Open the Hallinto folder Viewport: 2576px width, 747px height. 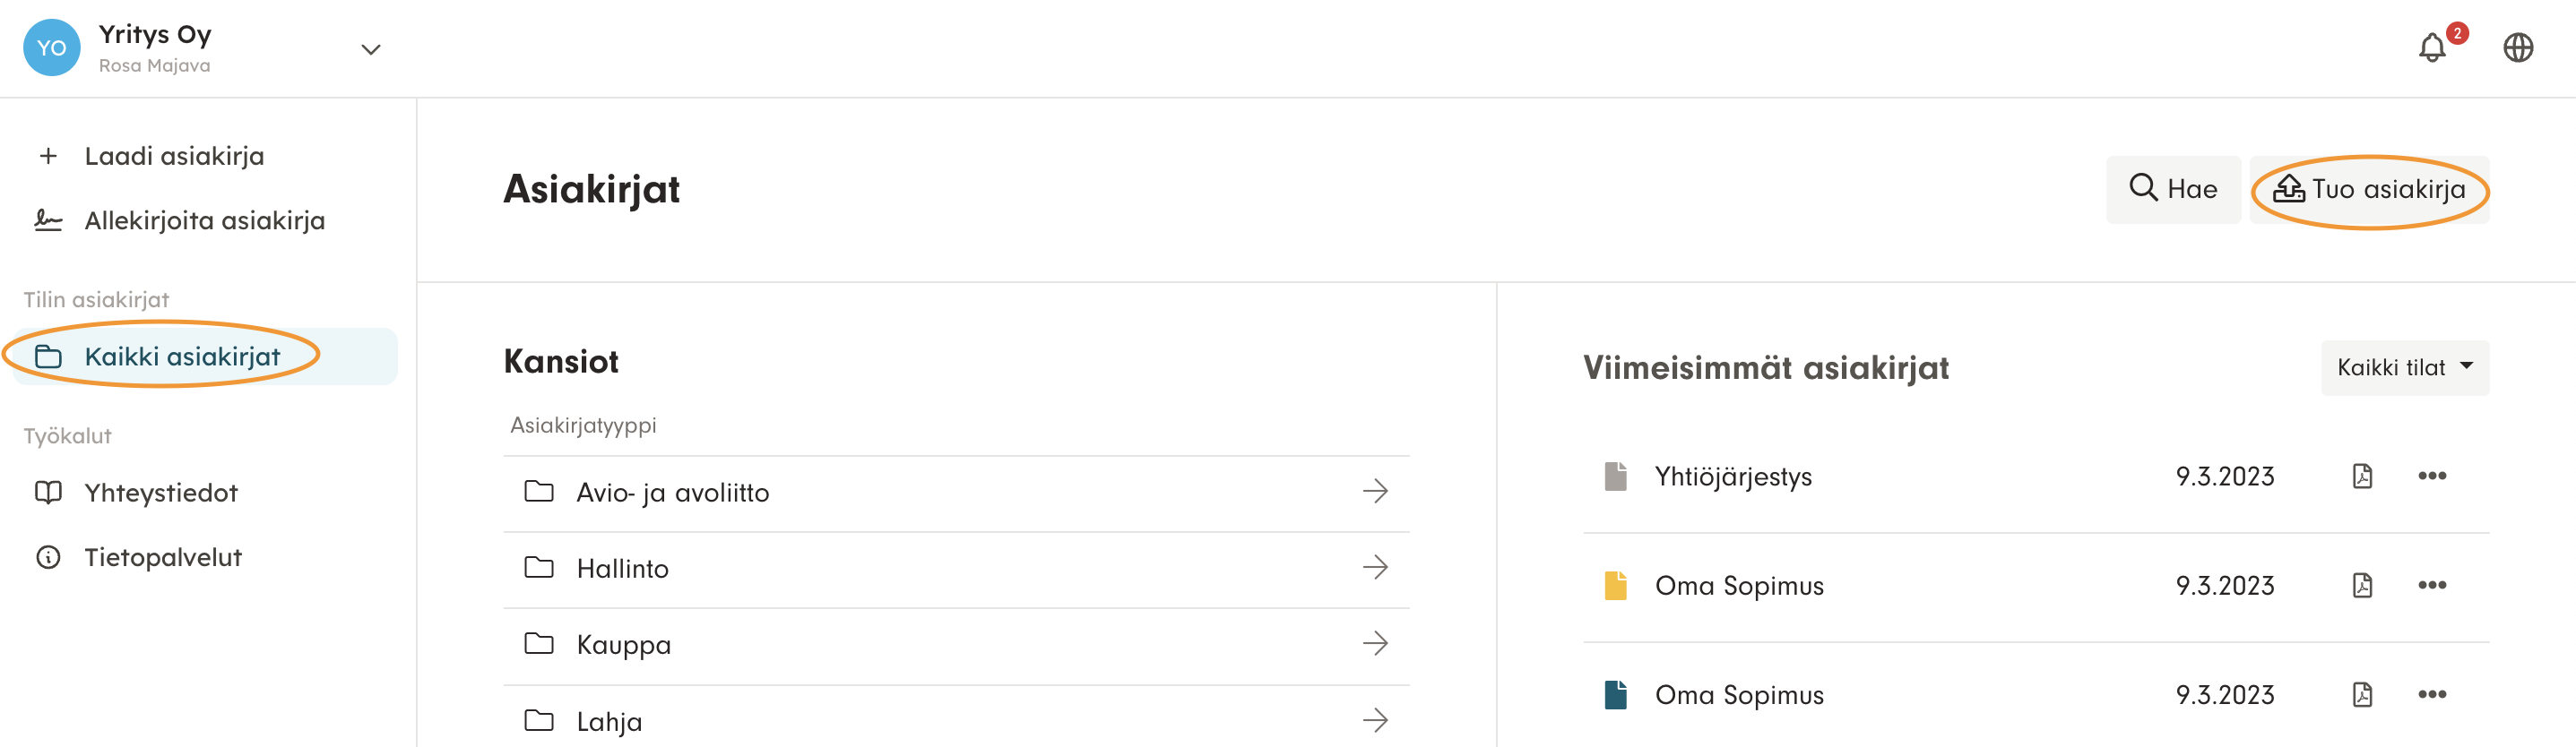click(622, 568)
